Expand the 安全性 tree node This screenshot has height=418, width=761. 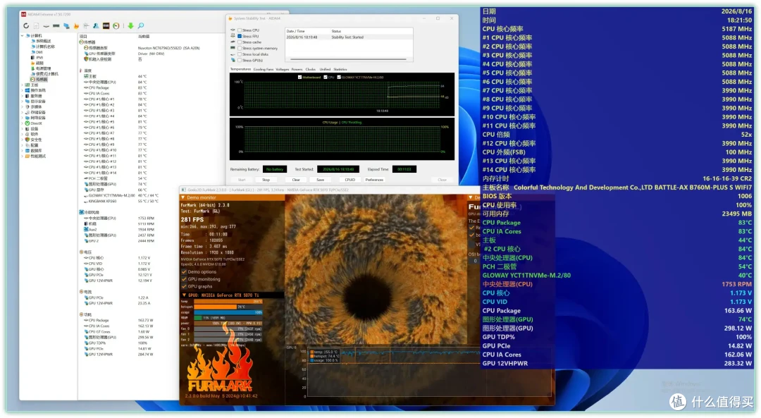tap(22, 140)
